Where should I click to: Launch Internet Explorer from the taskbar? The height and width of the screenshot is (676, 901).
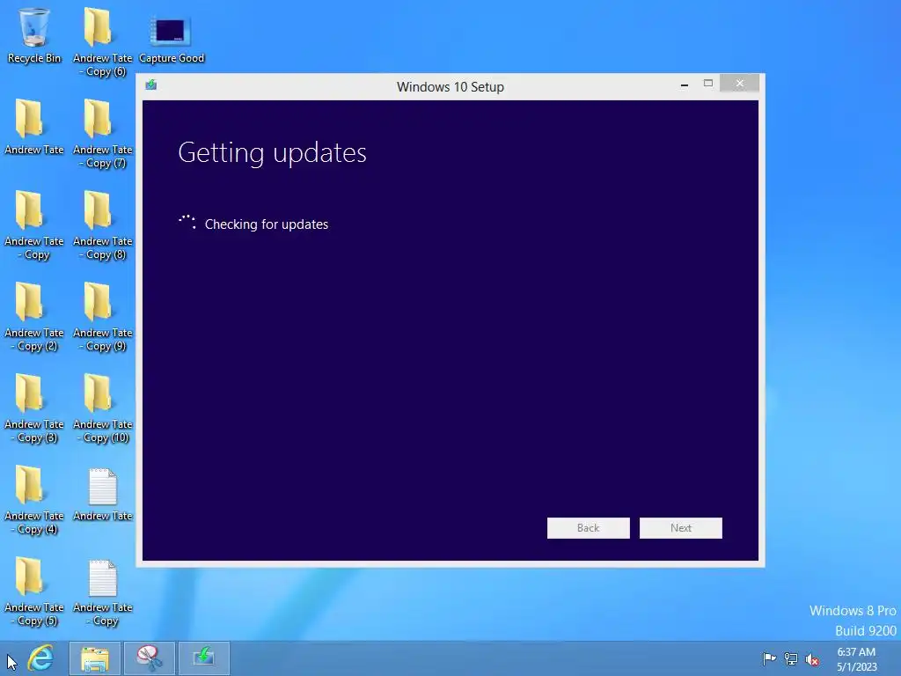(40, 658)
